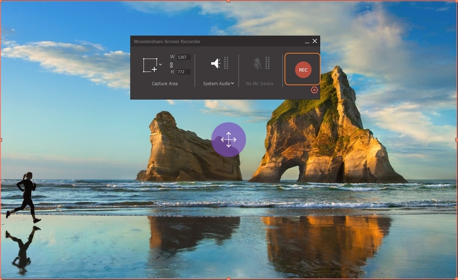
Task: Close the Wondershare Screen Recorder panel
Action: coord(315,41)
